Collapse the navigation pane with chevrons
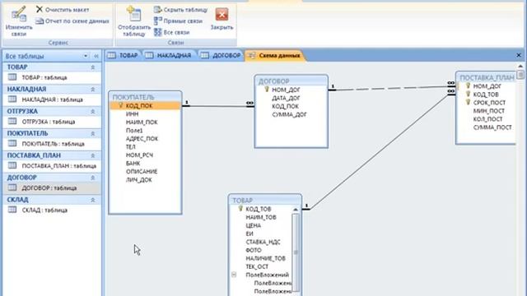This screenshot has width=527, height=296. click(x=96, y=56)
